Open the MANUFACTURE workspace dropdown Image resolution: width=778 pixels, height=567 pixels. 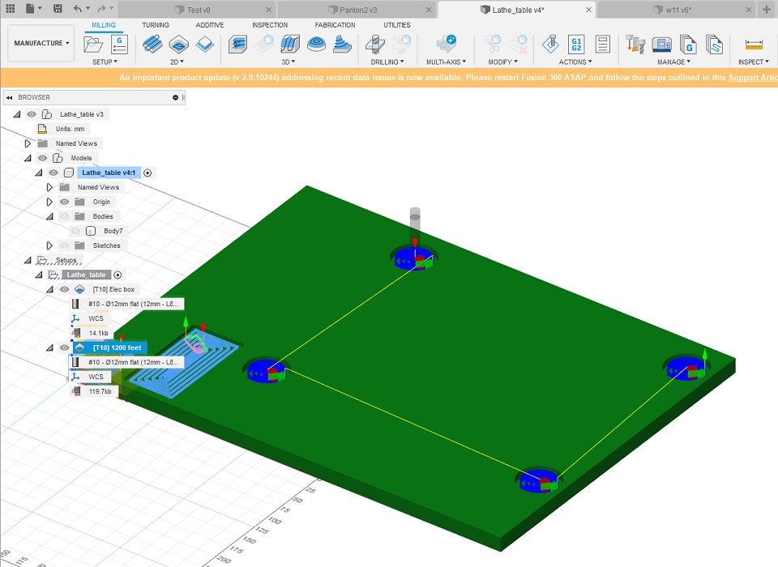pos(41,43)
